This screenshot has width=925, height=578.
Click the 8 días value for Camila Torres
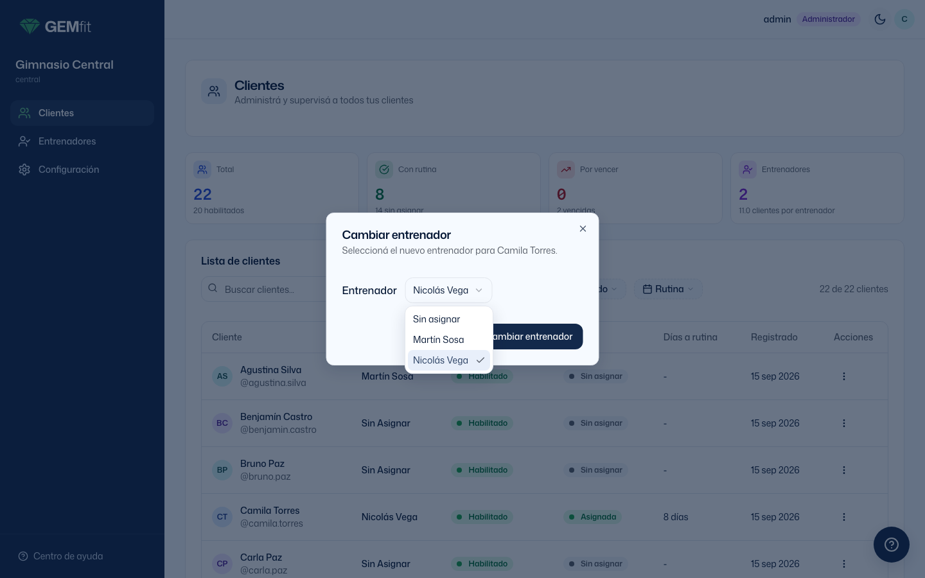coord(676,517)
